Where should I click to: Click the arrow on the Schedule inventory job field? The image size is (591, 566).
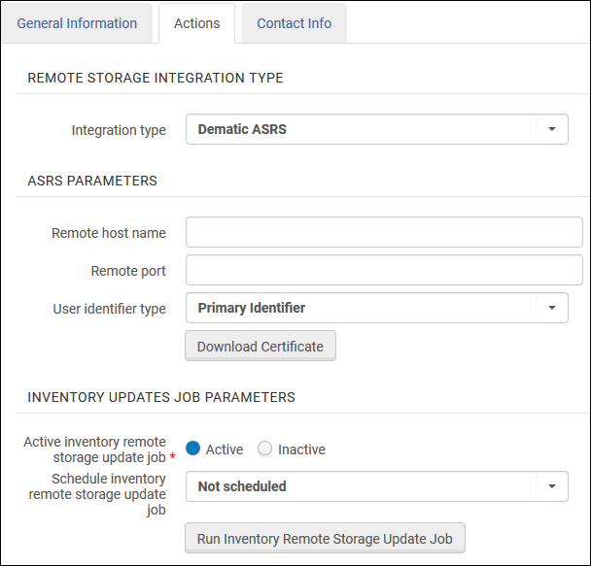[x=552, y=486]
